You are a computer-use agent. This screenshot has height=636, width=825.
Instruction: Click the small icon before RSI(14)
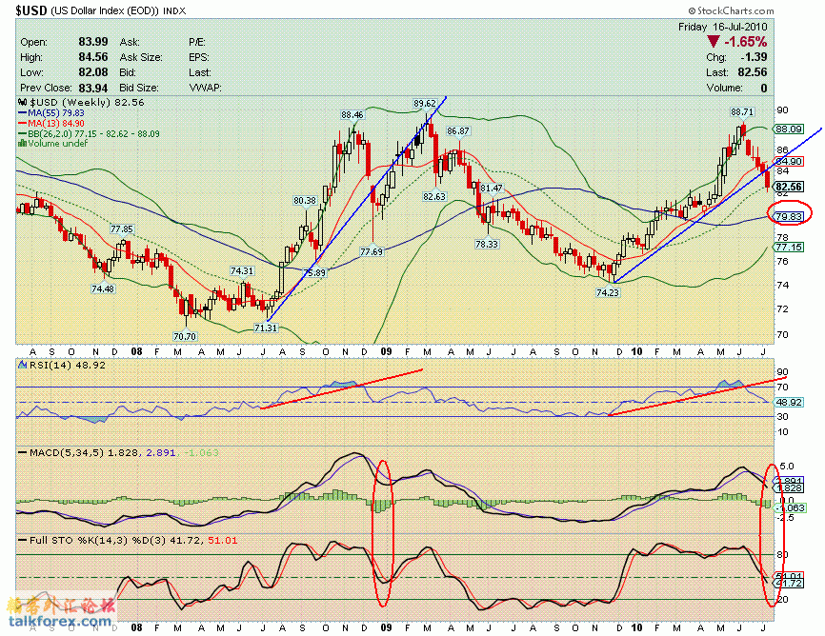click(x=23, y=364)
